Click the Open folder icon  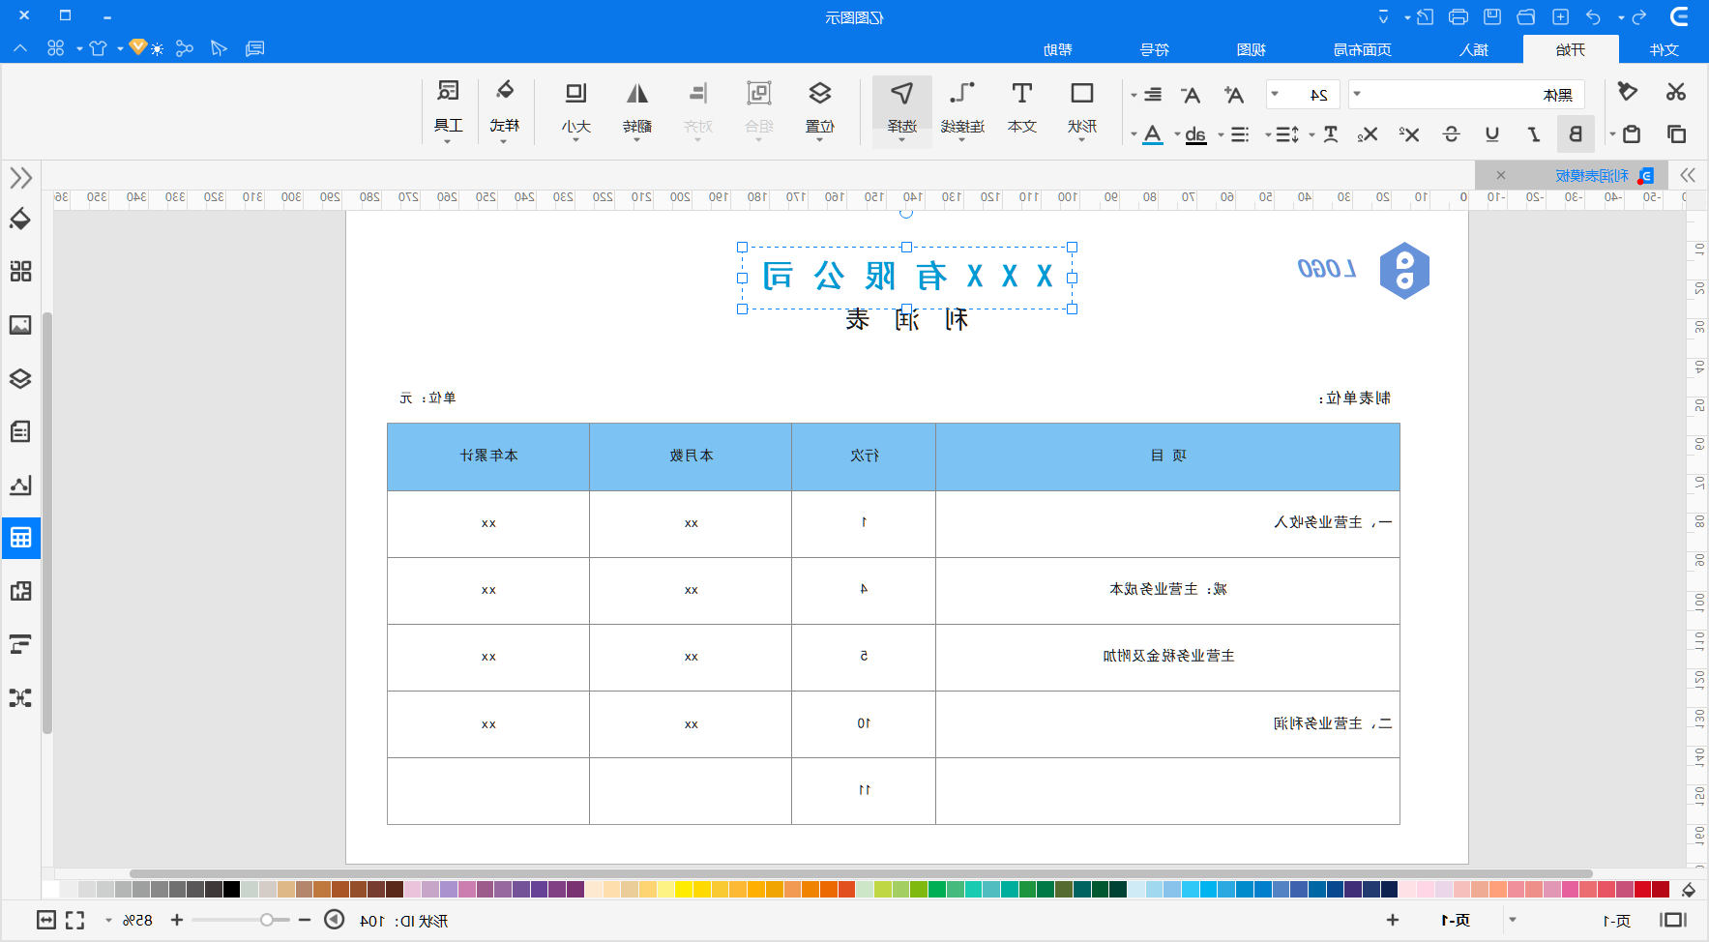pyautogui.click(x=1526, y=16)
